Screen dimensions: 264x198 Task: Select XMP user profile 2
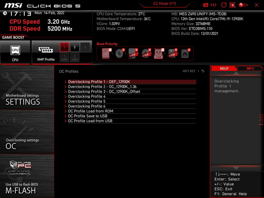tap(74, 57)
